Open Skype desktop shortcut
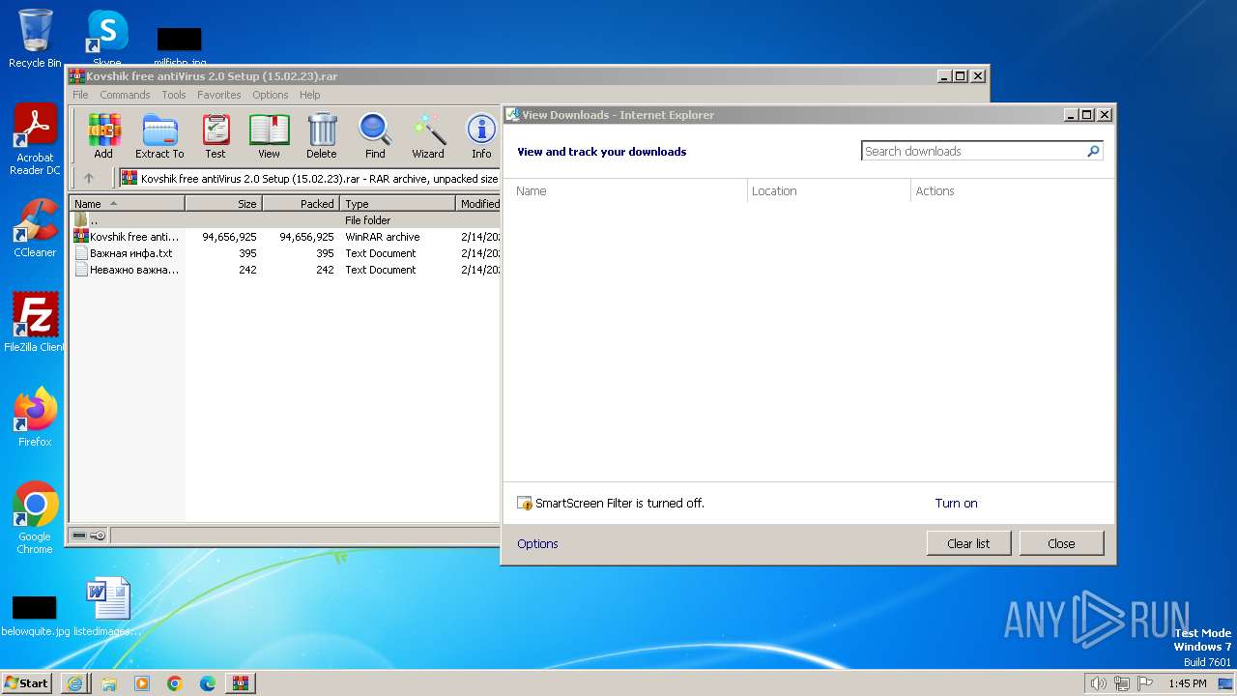Image resolution: width=1237 pixels, height=696 pixels. coord(107,39)
